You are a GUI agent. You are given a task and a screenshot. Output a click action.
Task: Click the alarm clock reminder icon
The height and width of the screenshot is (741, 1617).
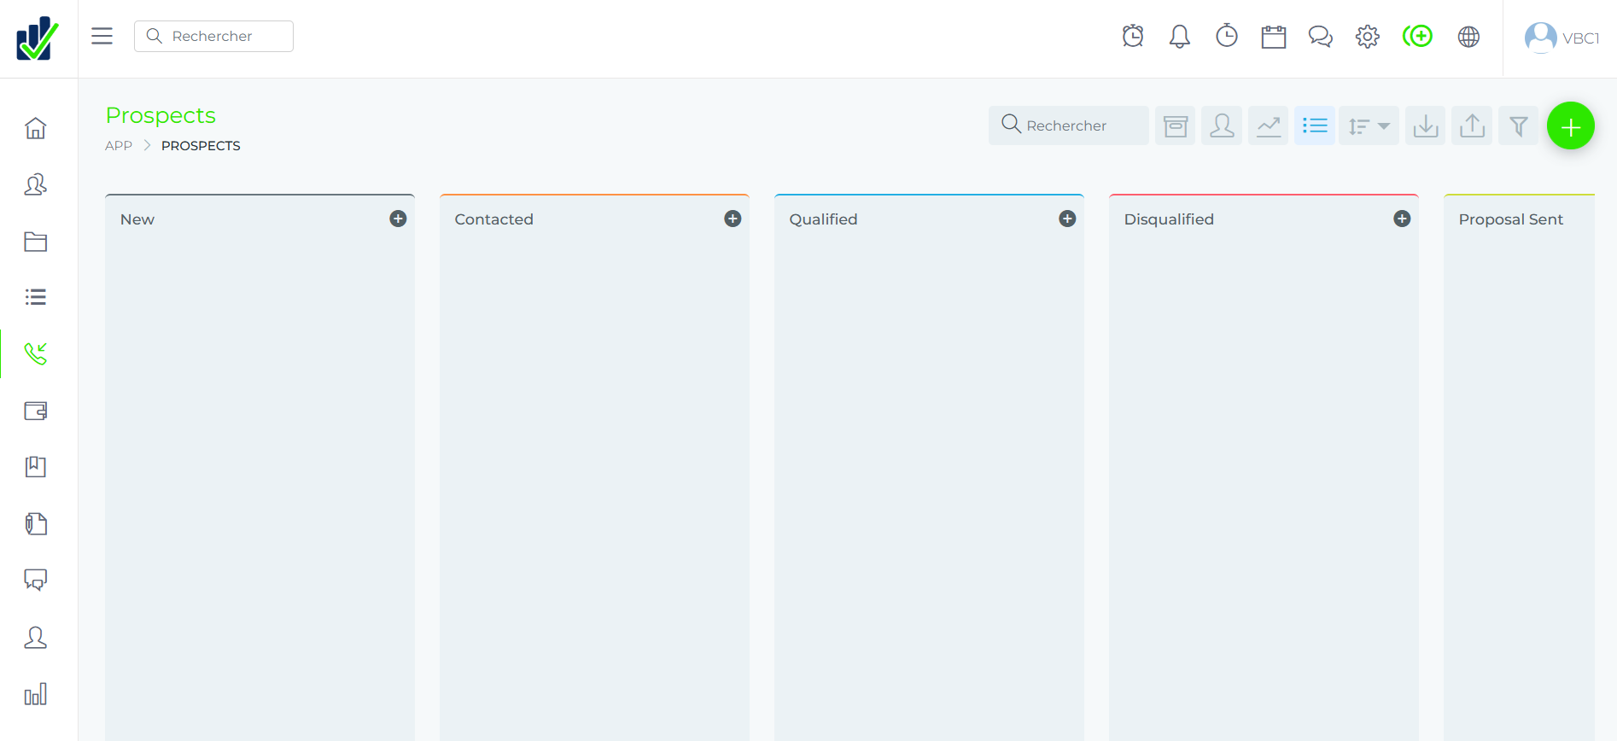click(1133, 36)
